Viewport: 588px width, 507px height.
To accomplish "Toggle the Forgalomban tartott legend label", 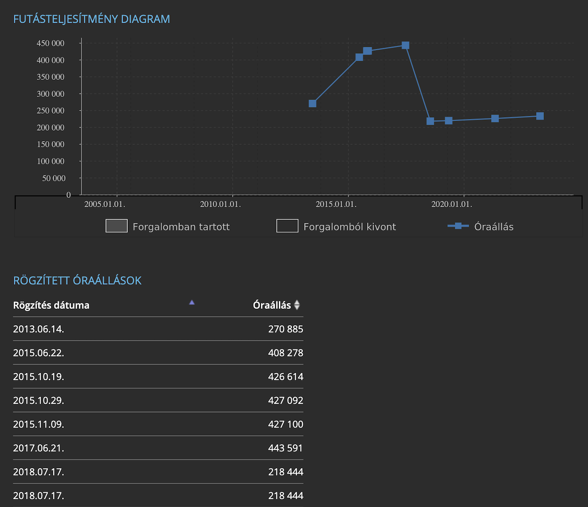I will click(181, 227).
